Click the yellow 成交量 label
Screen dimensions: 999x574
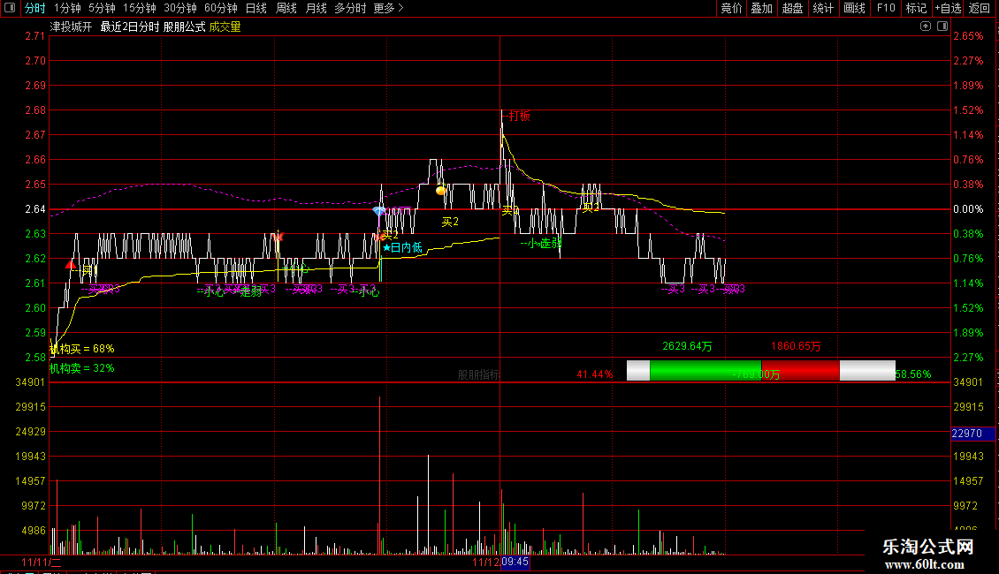point(225,26)
